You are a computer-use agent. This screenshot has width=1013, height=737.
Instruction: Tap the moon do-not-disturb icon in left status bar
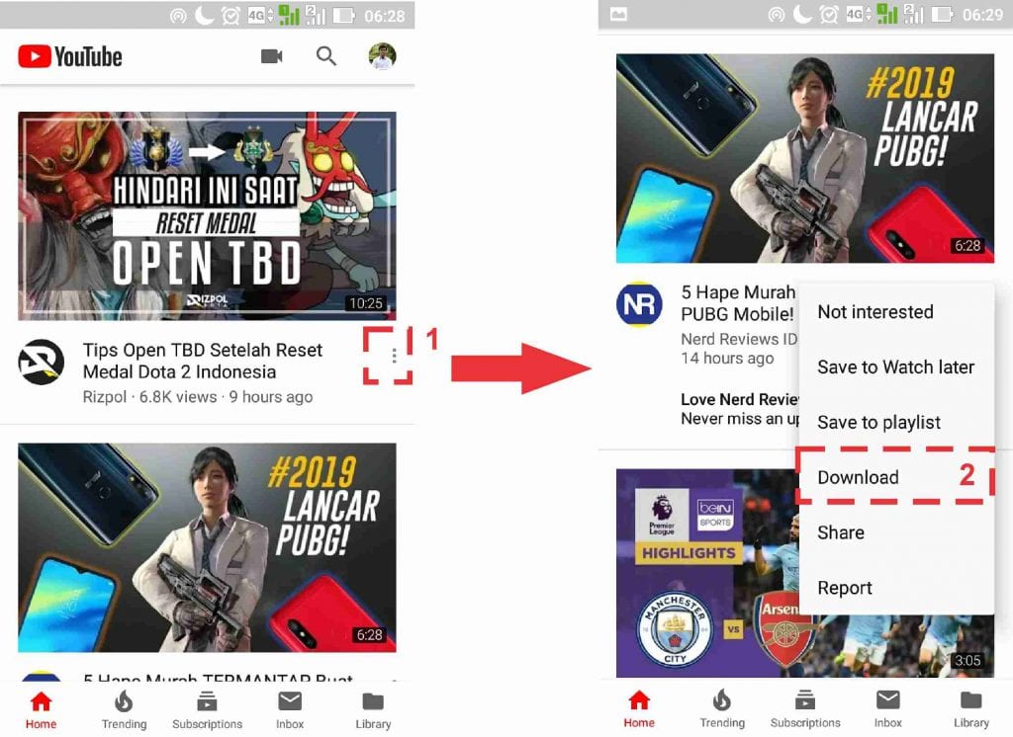[204, 15]
